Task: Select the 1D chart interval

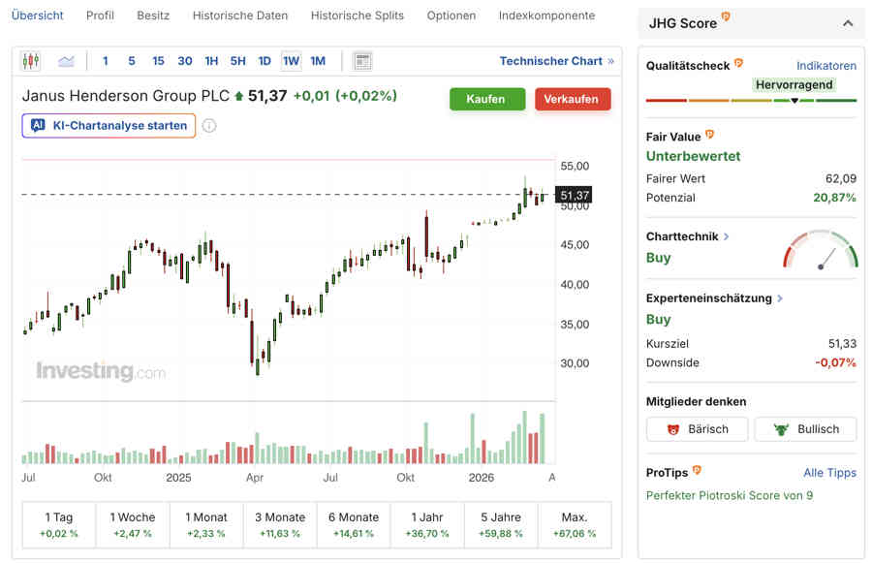Action: (x=264, y=61)
